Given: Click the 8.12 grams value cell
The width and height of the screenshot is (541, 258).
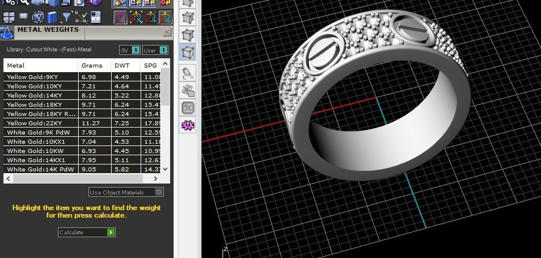Looking at the screenshot, I should pos(94,96).
